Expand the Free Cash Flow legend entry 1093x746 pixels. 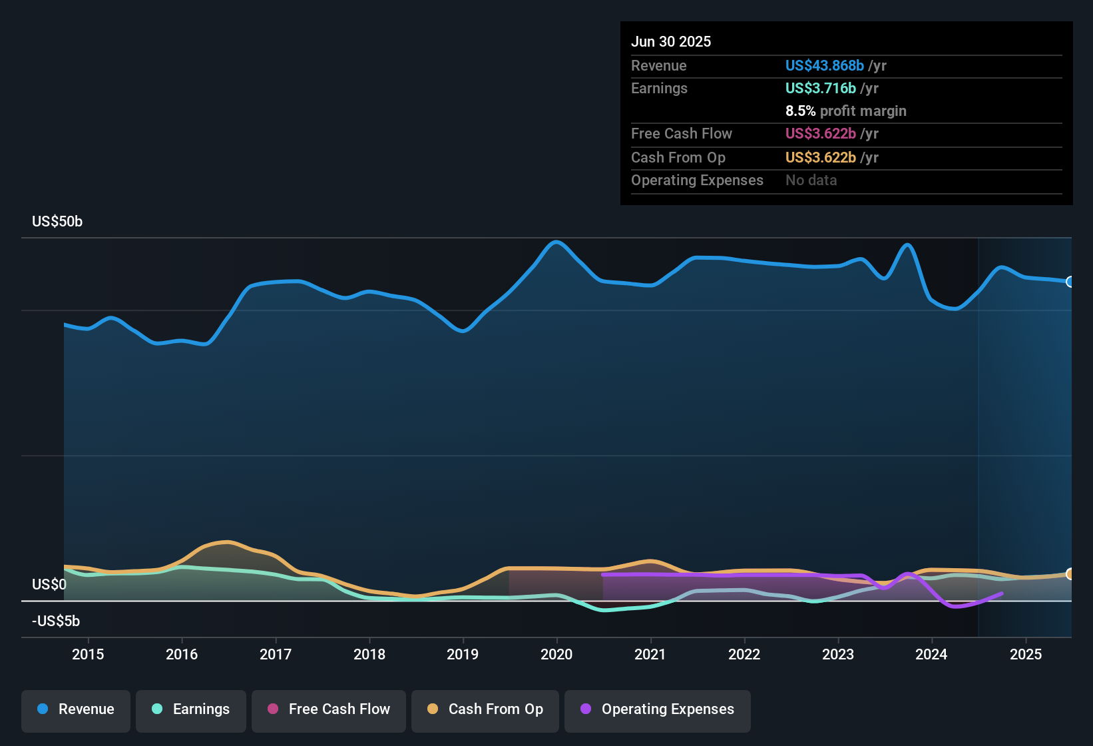coord(328,710)
